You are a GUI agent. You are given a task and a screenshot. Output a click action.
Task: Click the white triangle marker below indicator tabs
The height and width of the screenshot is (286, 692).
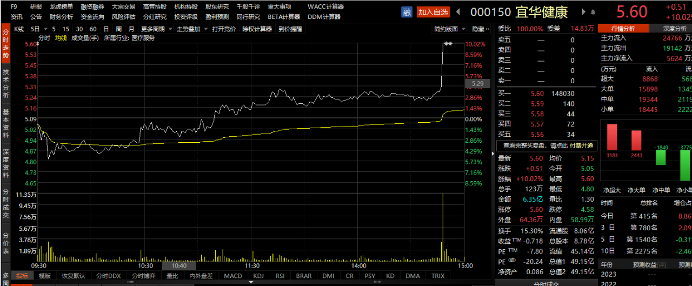251,282
